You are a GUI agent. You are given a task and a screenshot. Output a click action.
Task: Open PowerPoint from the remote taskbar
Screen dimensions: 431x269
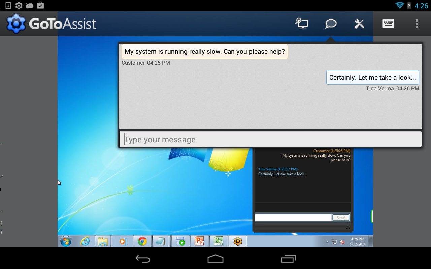tap(199, 241)
